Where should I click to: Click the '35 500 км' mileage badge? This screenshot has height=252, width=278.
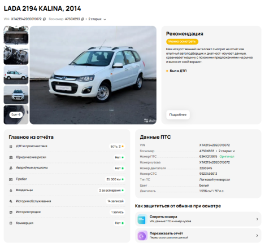[x=115, y=179]
